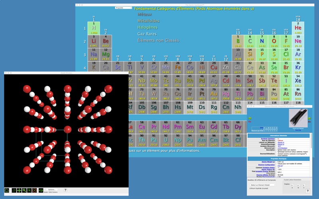This screenshot has width=319, height=199.
Task: Click the Silicon Si element cell
Action: 250,55
